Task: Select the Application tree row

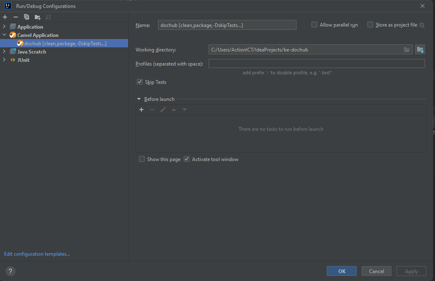Action: [x=64, y=27]
